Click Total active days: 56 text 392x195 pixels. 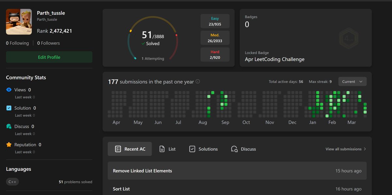286,82
